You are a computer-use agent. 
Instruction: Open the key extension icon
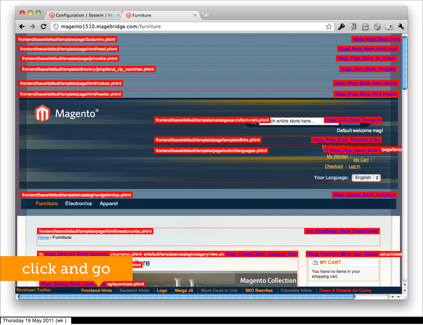pyautogui.click(x=341, y=26)
